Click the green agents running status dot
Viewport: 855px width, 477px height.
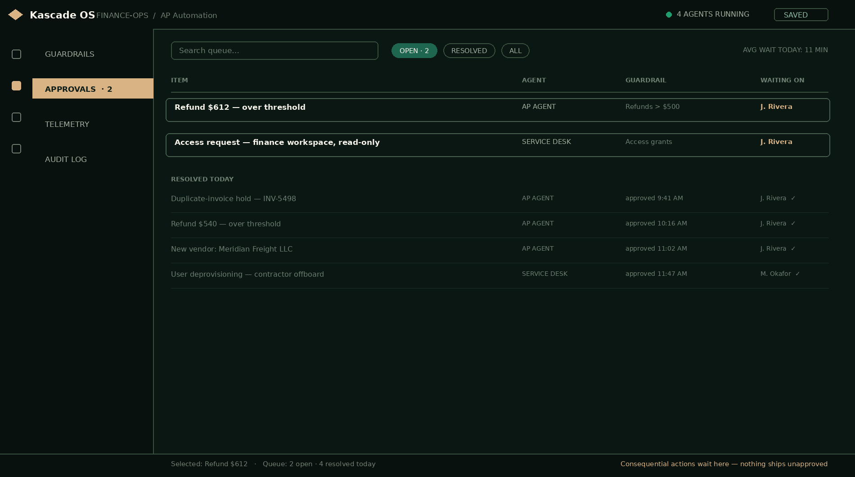click(669, 14)
